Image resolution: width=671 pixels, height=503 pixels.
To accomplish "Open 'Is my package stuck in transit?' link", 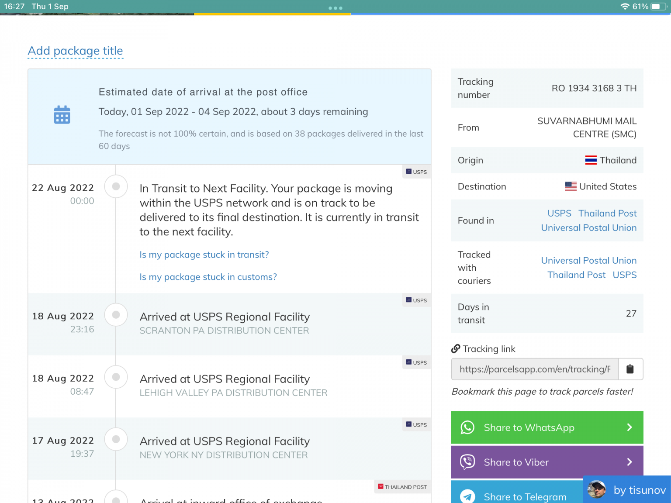I will [x=204, y=255].
